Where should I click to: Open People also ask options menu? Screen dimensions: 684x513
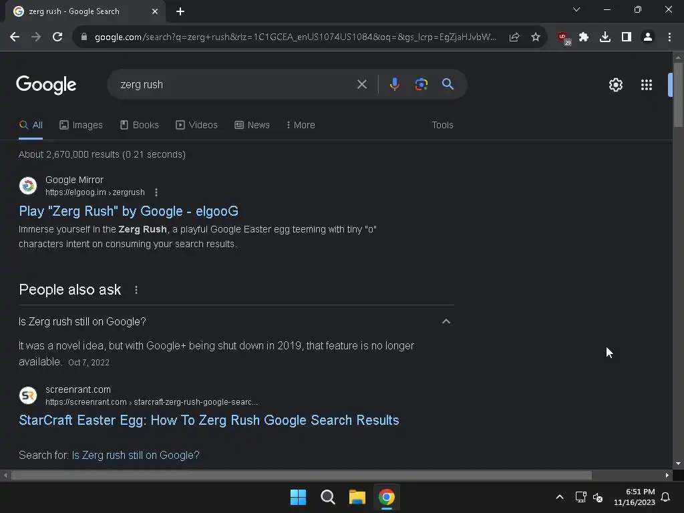coord(136,290)
